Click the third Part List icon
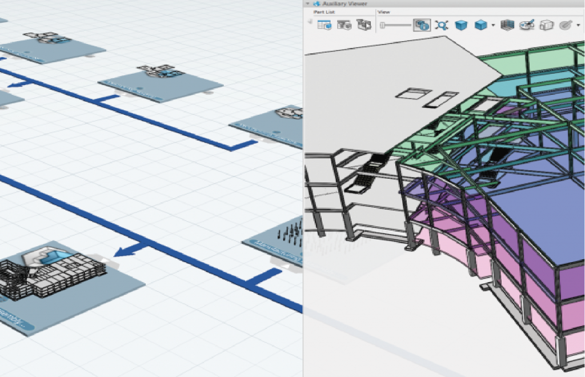585x377 pixels. point(363,25)
